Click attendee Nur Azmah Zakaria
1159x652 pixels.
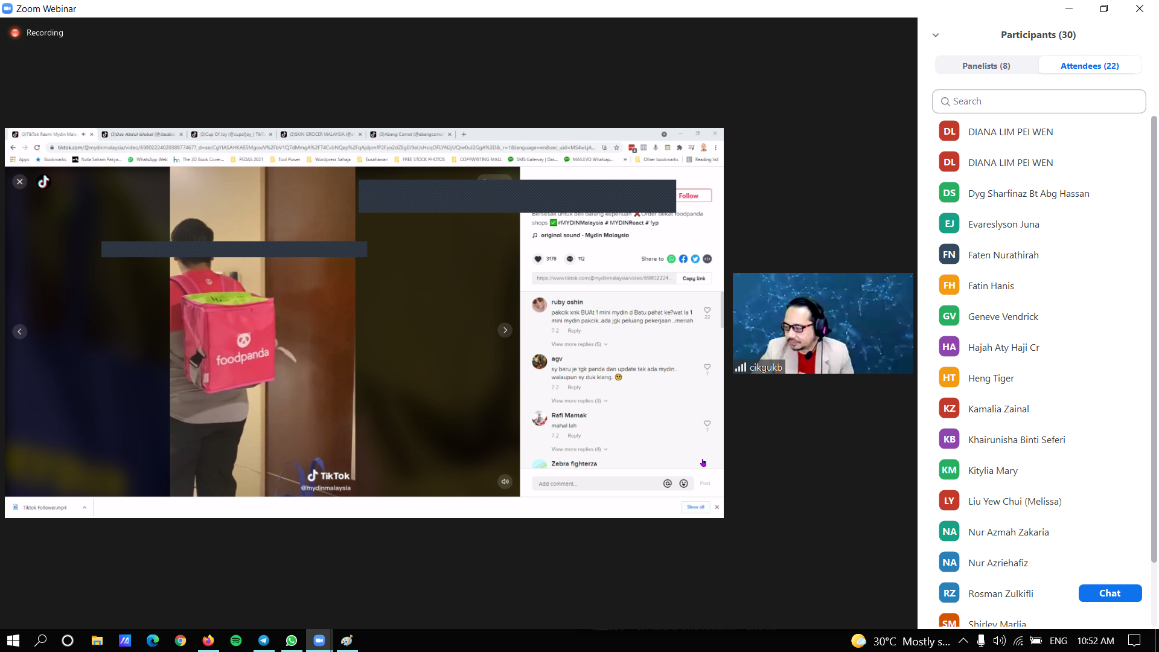(x=1038, y=532)
